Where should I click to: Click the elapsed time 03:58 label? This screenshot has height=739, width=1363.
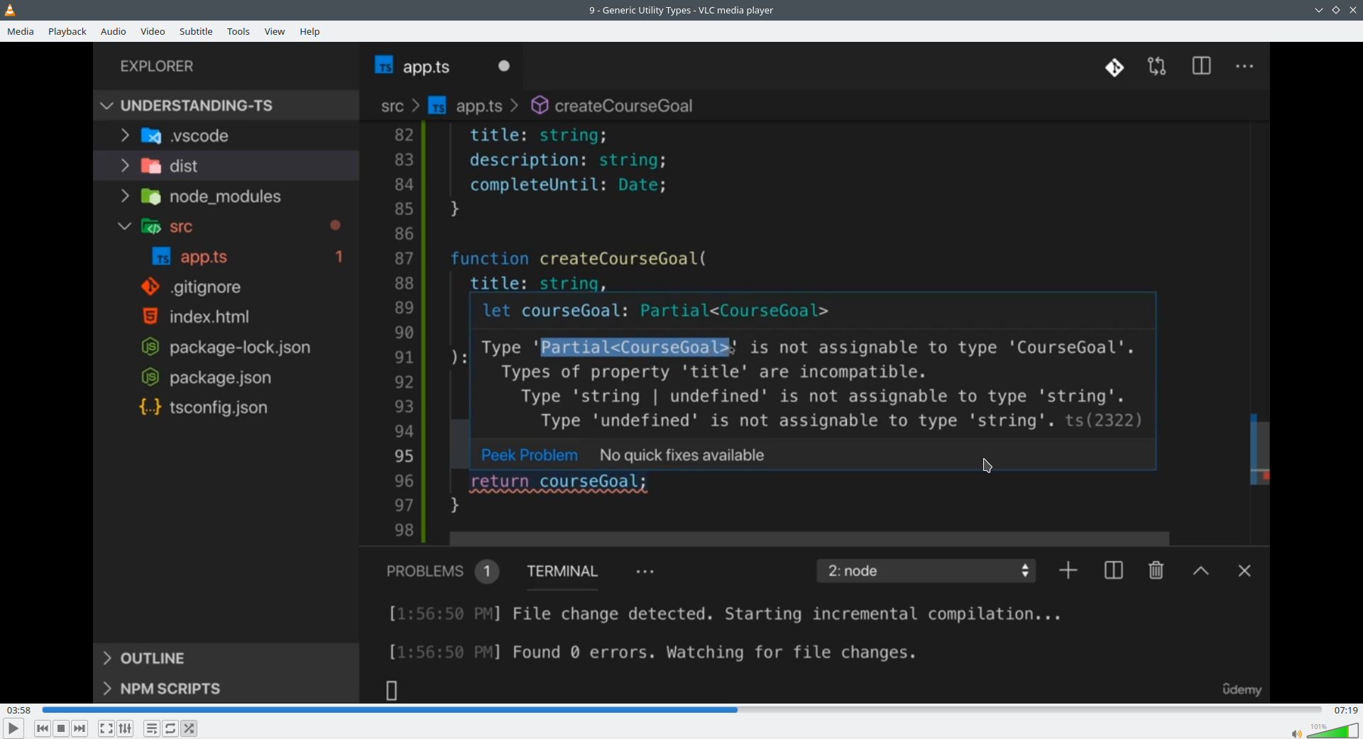[18, 710]
